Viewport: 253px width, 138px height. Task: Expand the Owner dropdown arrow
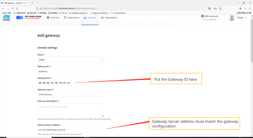pyautogui.click(x=101, y=60)
